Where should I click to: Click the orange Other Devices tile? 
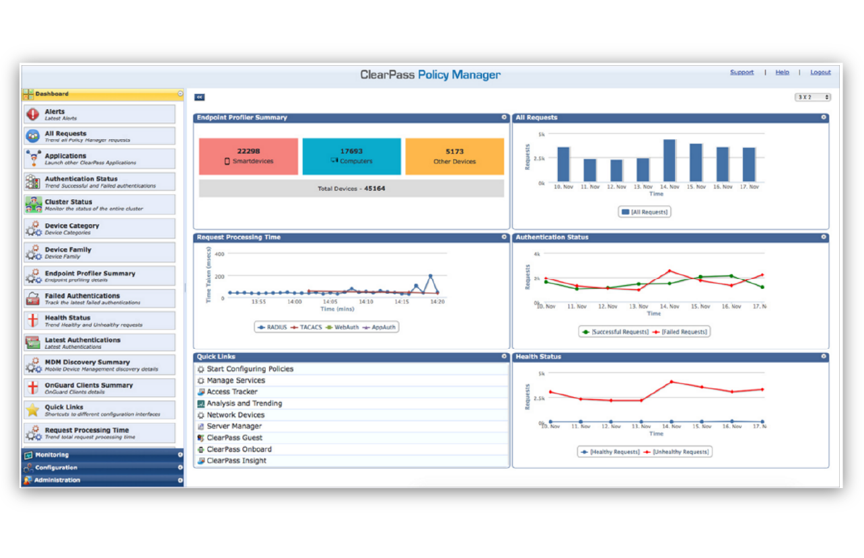(x=455, y=157)
